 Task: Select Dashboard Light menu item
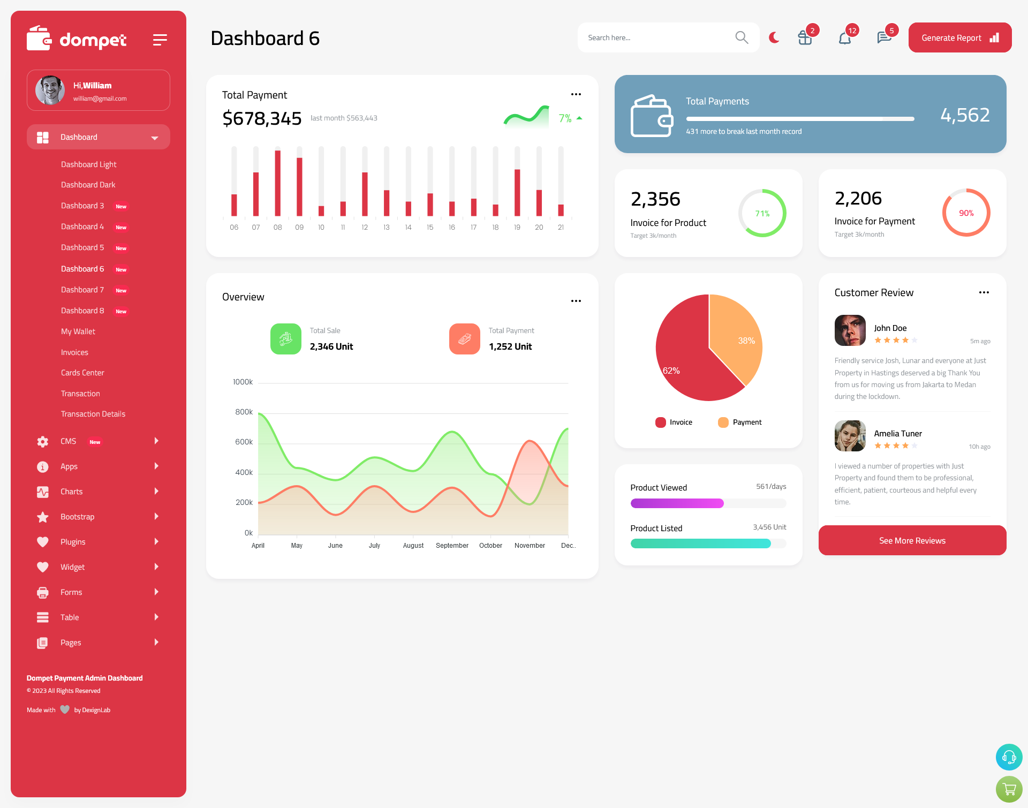(88, 164)
